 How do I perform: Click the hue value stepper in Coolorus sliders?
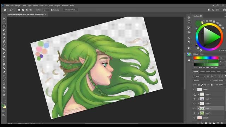(x=224, y=58)
